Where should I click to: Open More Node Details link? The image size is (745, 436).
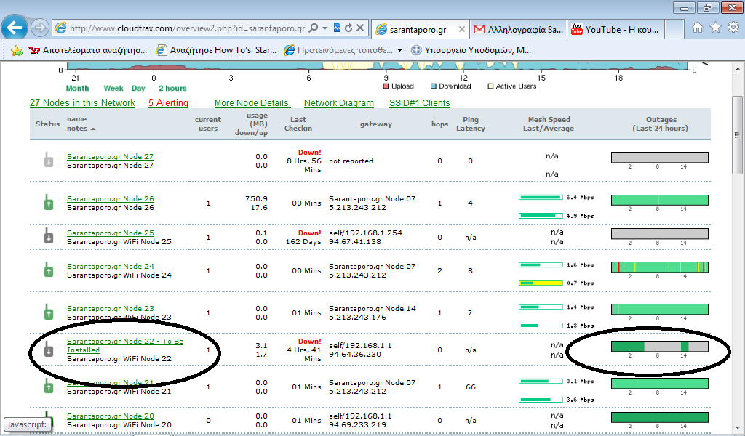252,103
